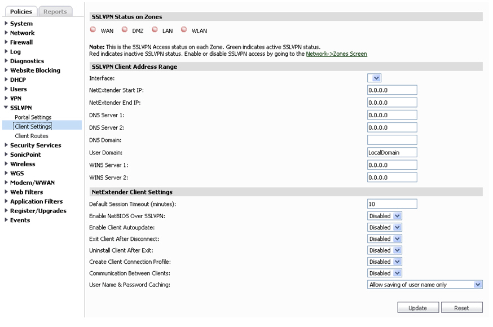
Task: Switch to the Reports tab
Action: tap(55, 12)
